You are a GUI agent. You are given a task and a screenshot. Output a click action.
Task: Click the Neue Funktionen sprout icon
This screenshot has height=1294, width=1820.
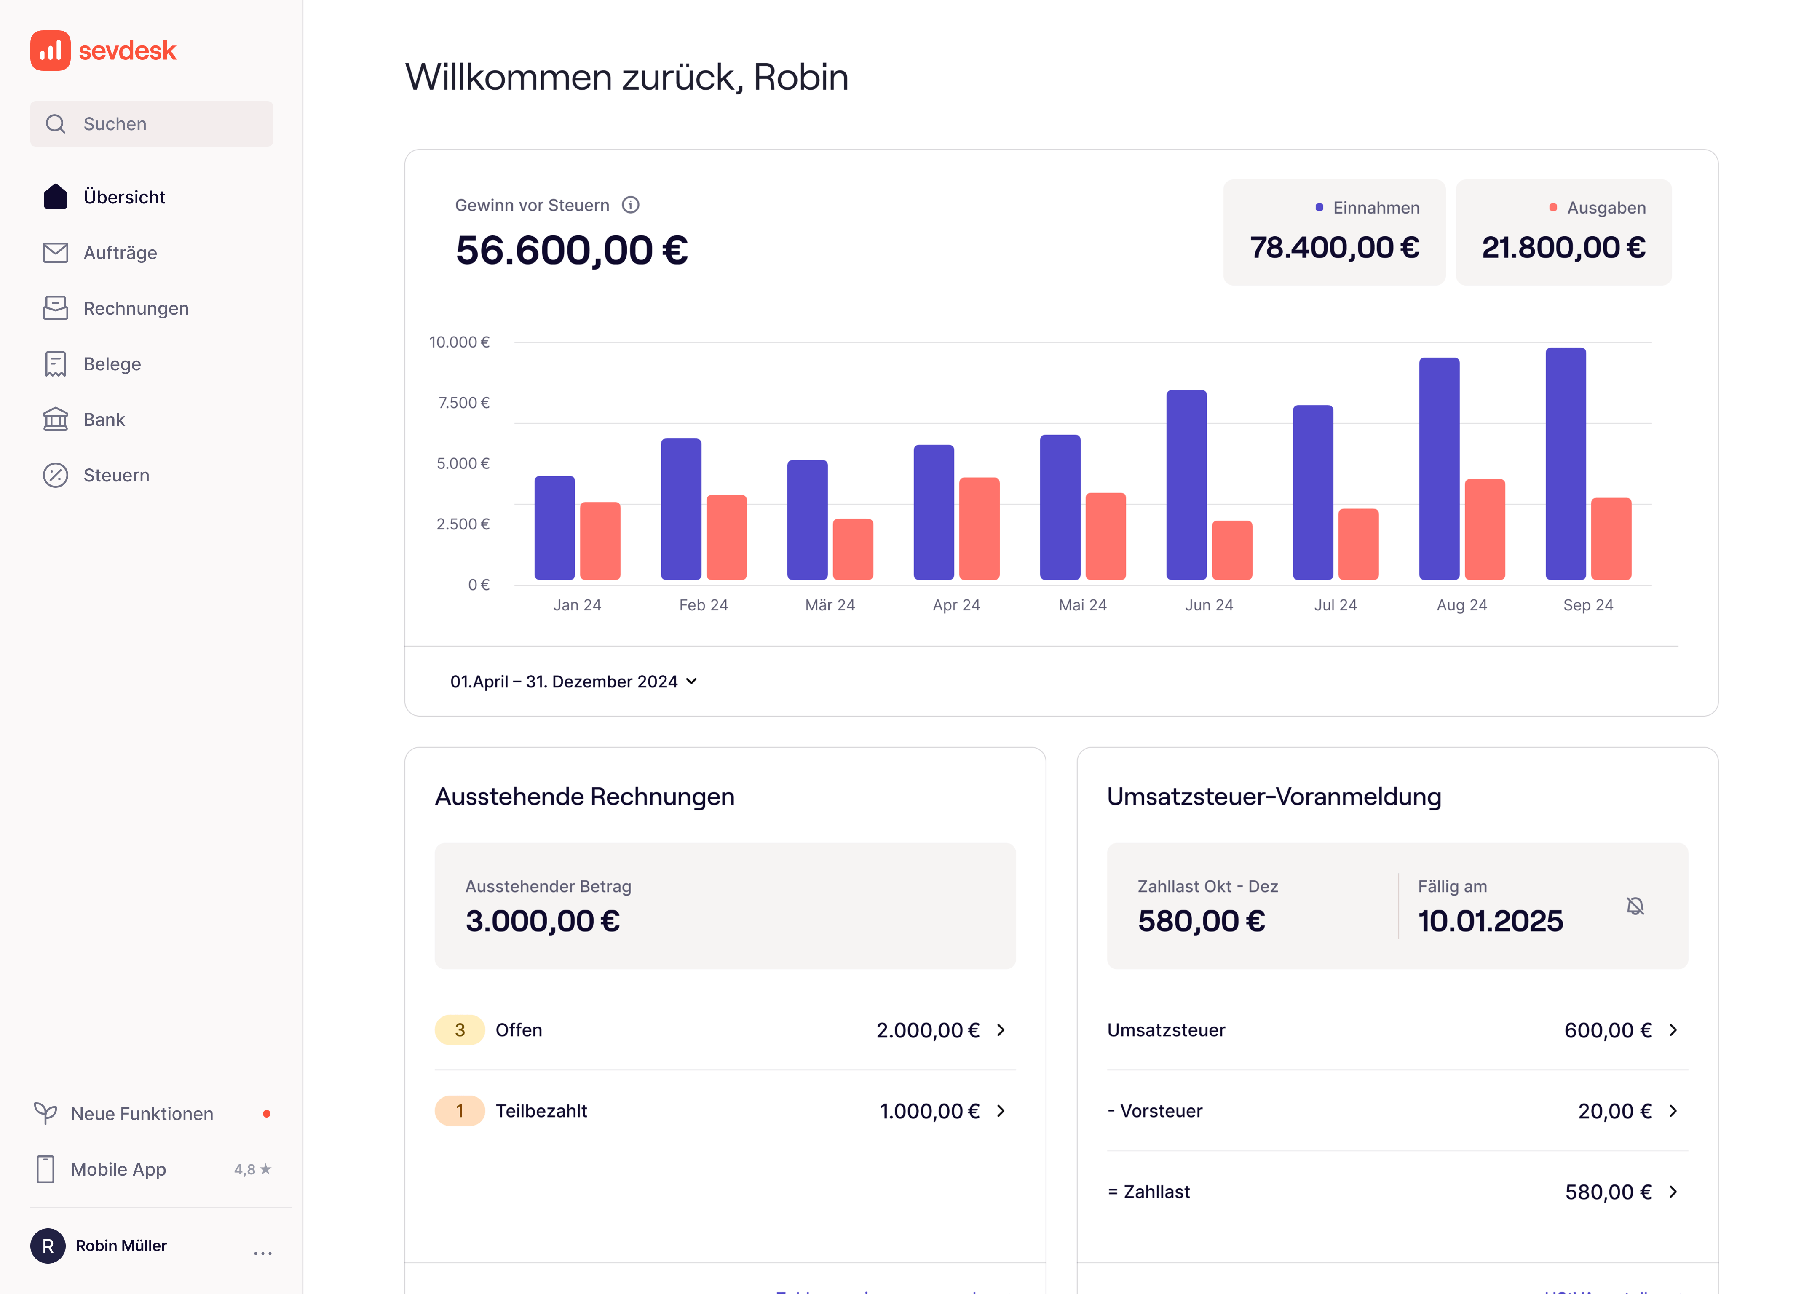[x=45, y=1113]
